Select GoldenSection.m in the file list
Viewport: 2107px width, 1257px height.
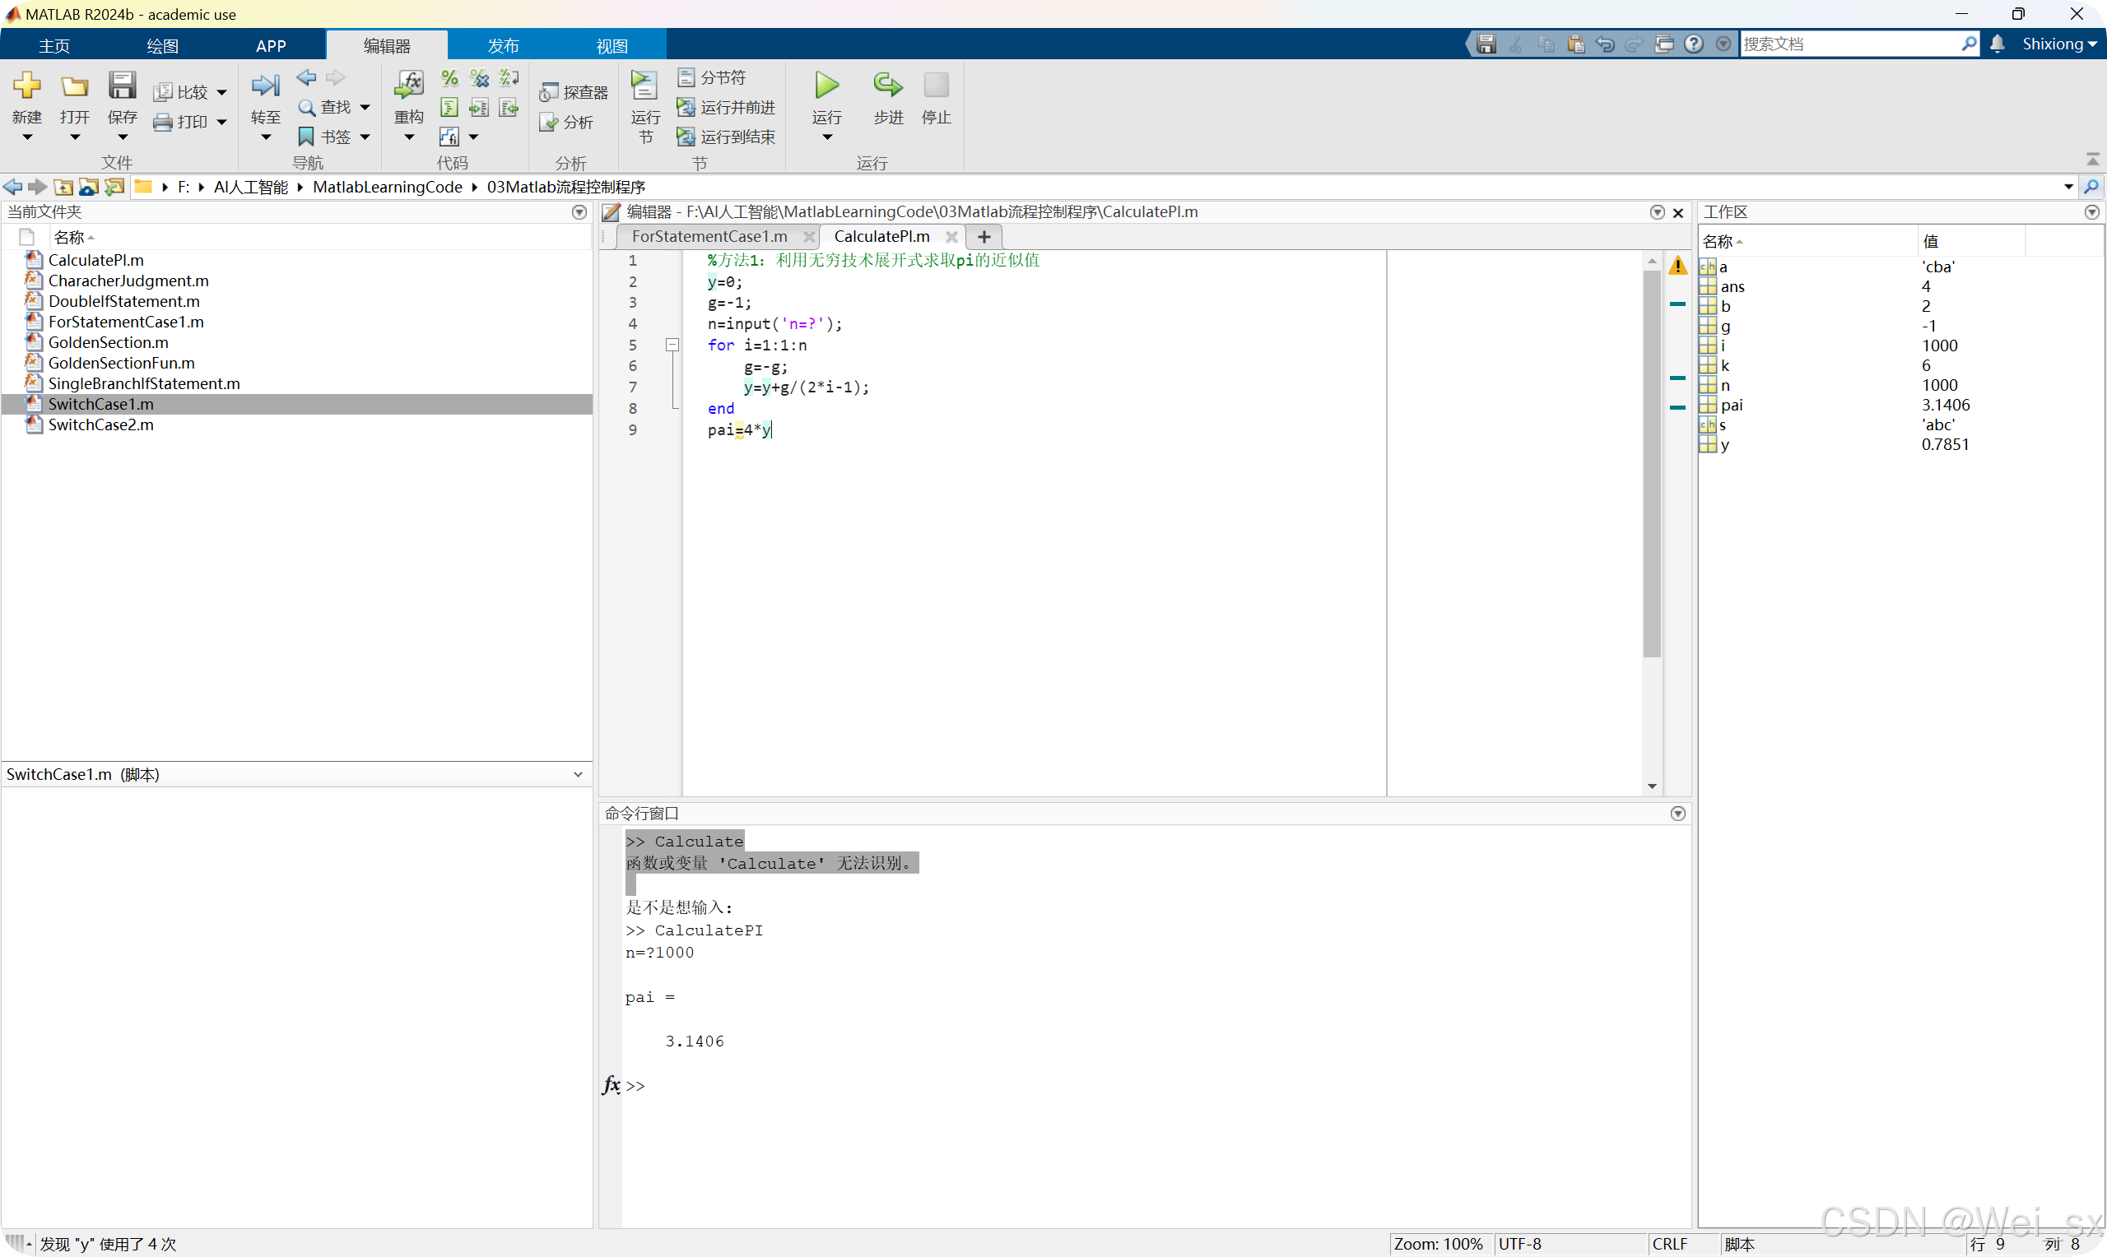point(109,342)
